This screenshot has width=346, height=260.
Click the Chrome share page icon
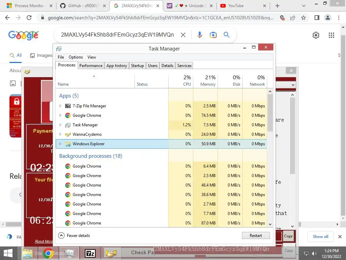click(293, 18)
